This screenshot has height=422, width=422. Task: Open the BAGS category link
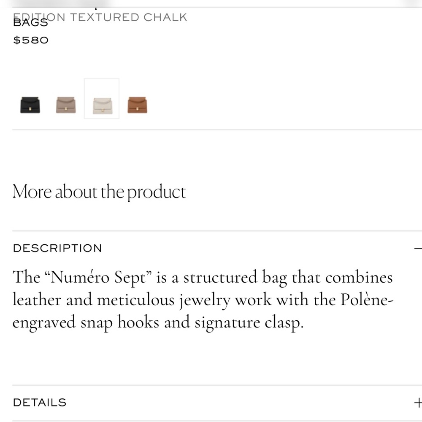pos(30,22)
